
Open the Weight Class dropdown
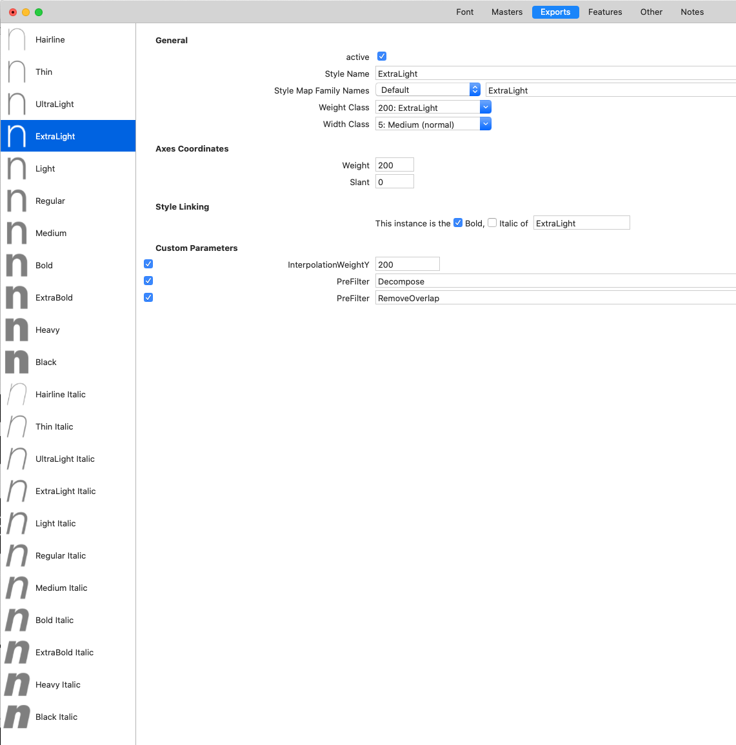[433, 108]
